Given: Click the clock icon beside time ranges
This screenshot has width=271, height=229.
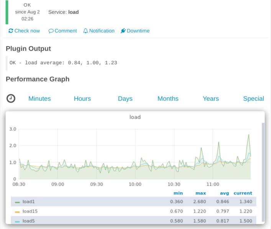Looking at the screenshot, I should (x=11, y=99).
